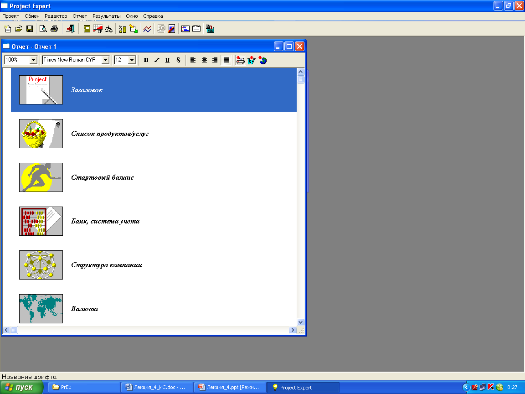Open the cash flow CF icon

(x=98, y=29)
